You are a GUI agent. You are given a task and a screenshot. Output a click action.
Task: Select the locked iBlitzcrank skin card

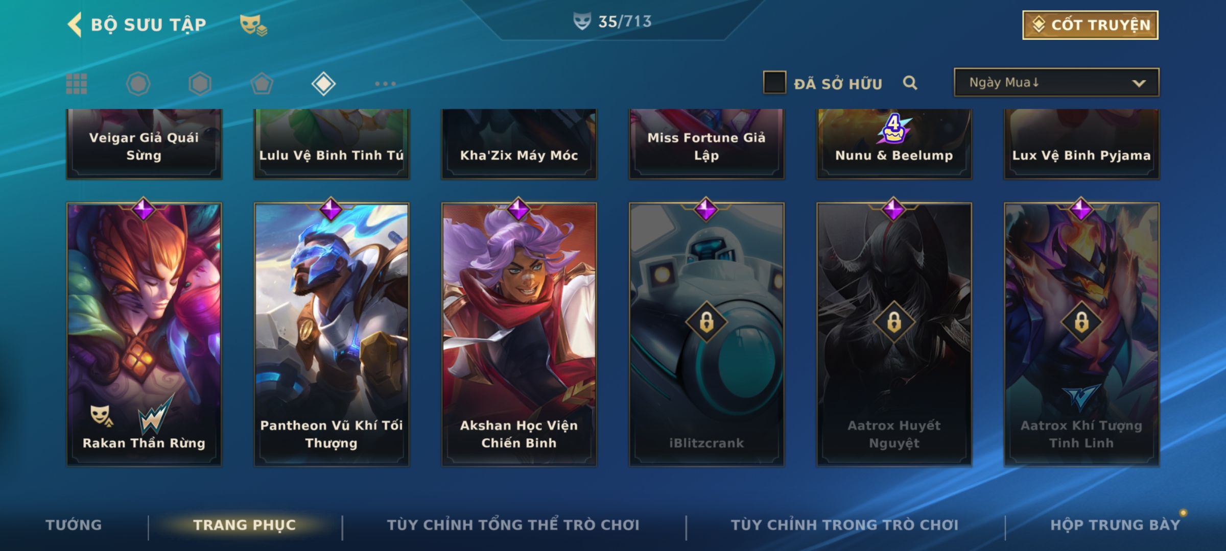click(x=706, y=334)
